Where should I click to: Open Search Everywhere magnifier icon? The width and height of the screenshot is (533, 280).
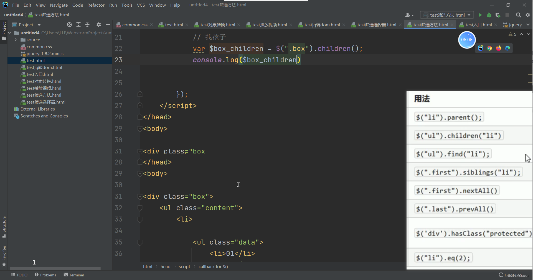coord(519,15)
